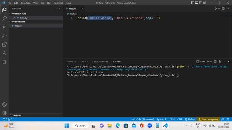
Task: Open Microsoft Edge from taskbar
Action: pyautogui.click(x=118, y=126)
